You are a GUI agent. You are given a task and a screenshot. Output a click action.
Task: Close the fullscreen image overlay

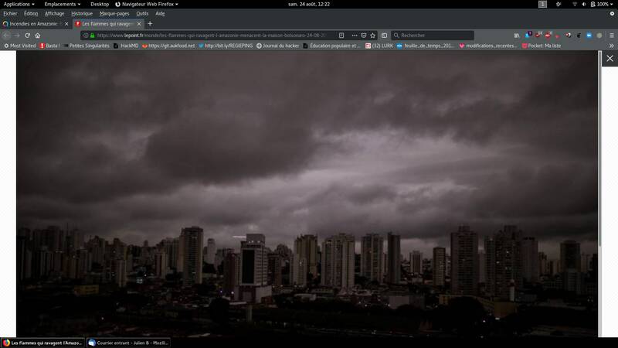pos(610,58)
